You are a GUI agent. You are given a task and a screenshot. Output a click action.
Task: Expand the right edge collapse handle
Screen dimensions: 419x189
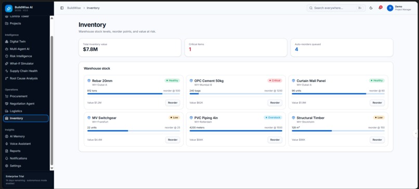(x=416, y=133)
